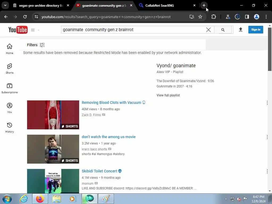
Task: Open Shorts in sidebar
Action: [10, 69]
